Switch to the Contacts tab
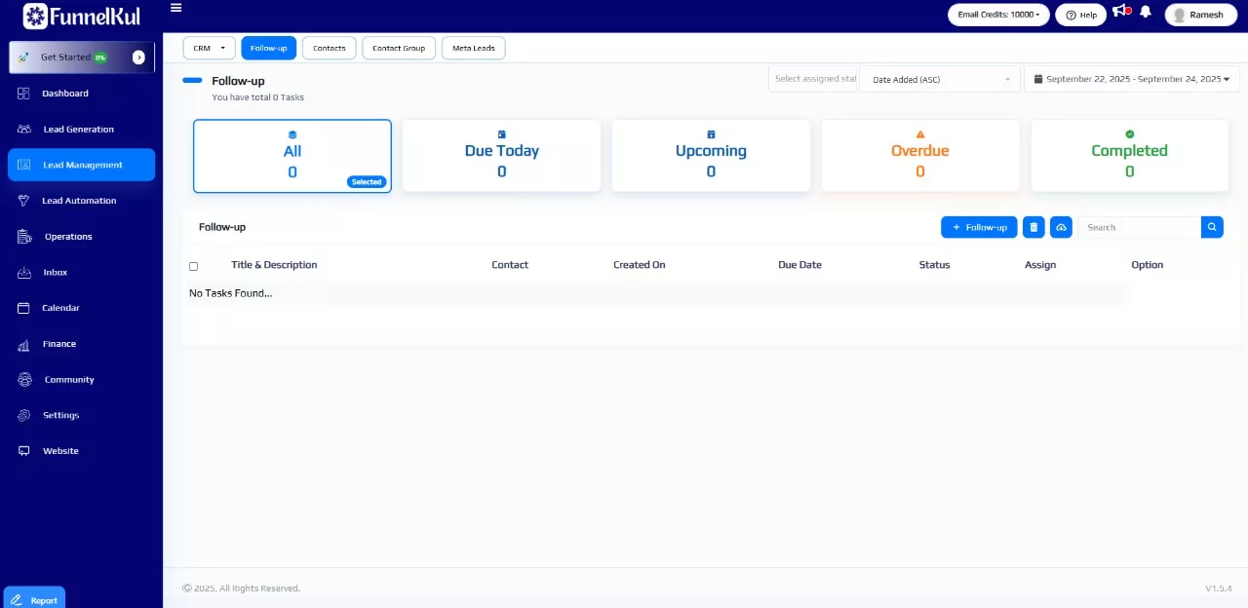Image resolution: width=1248 pixels, height=608 pixels. [x=329, y=48]
